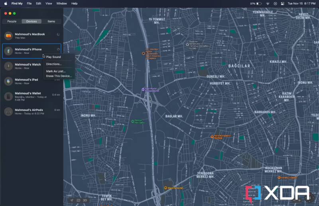319x206 pixels.
Task: Click the Mahmoud's Watch device icon
Action: pyautogui.click(x=8, y=66)
